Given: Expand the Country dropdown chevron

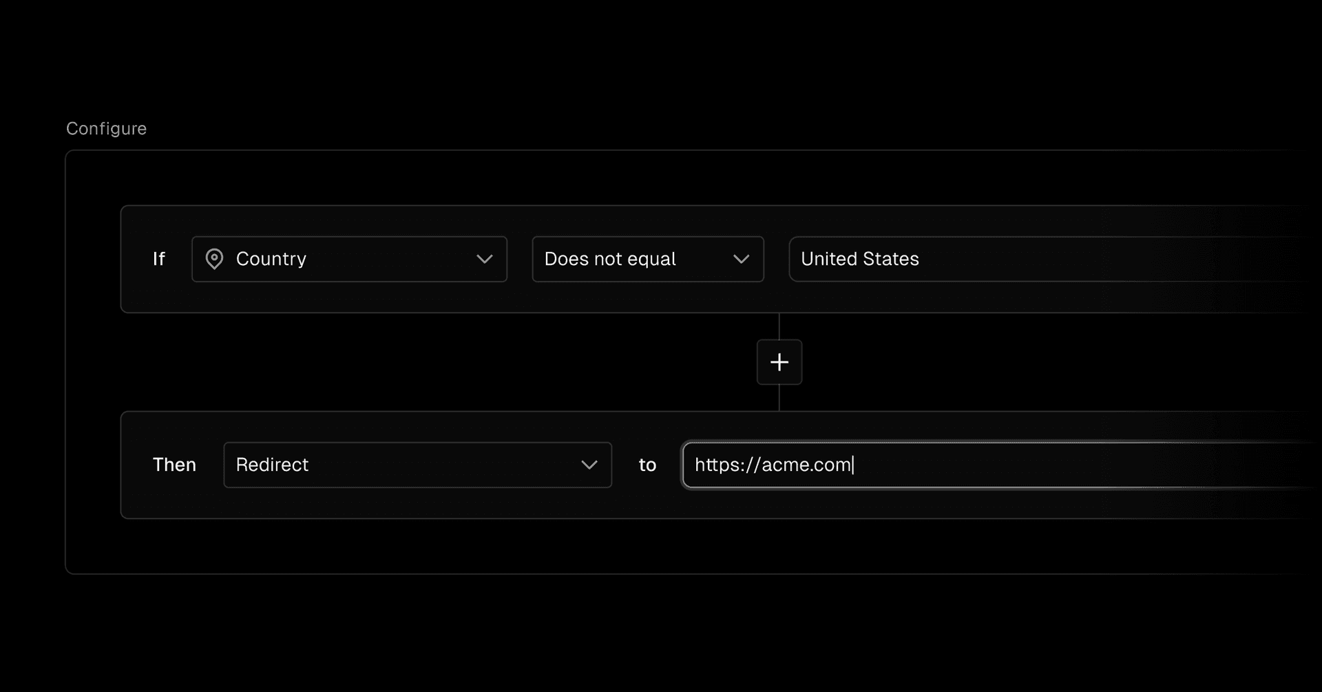Looking at the screenshot, I should [485, 259].
